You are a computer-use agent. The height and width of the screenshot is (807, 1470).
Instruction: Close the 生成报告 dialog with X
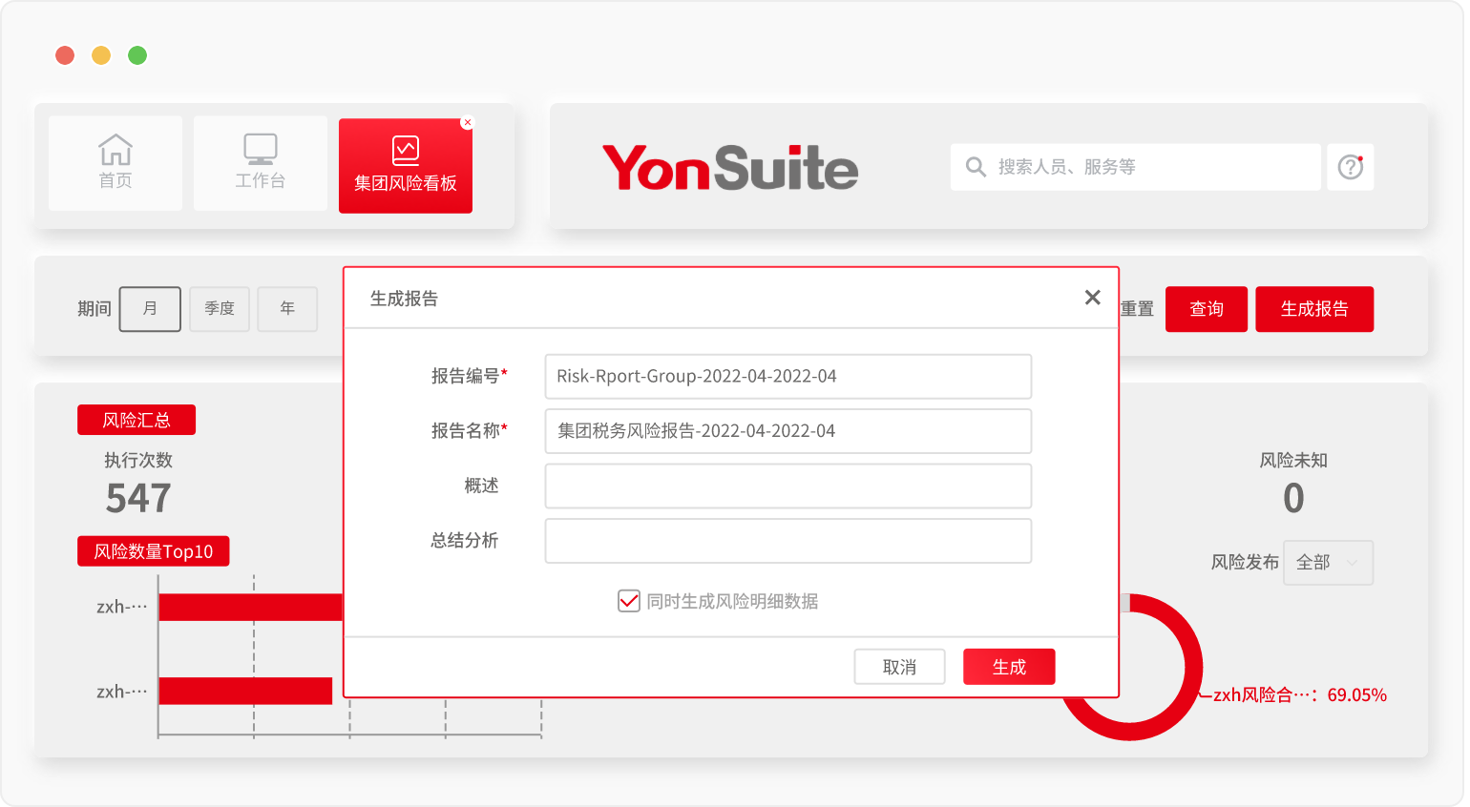click(1093, 298)
